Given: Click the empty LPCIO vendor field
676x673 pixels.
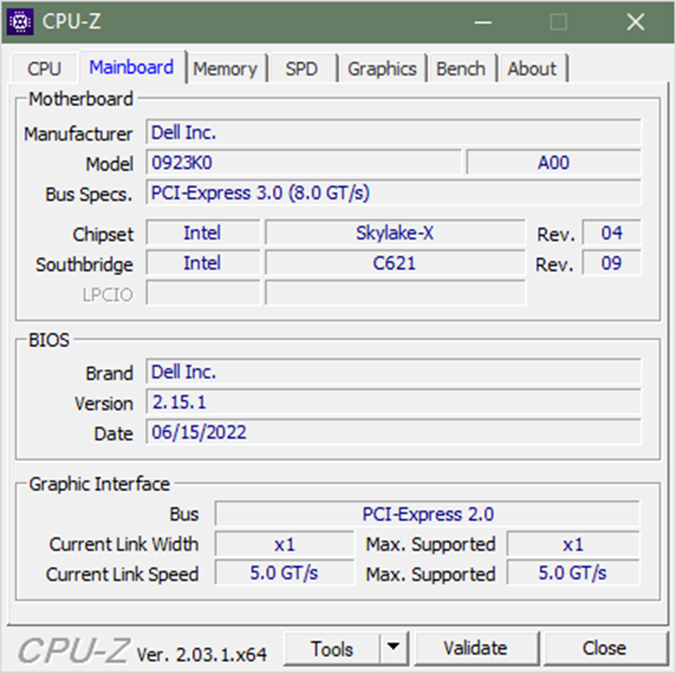Looking at the screenshot, I should coord(203,293).
